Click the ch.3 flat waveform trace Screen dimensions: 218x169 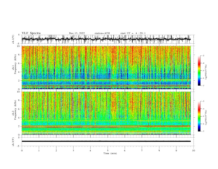click(106, 141)
